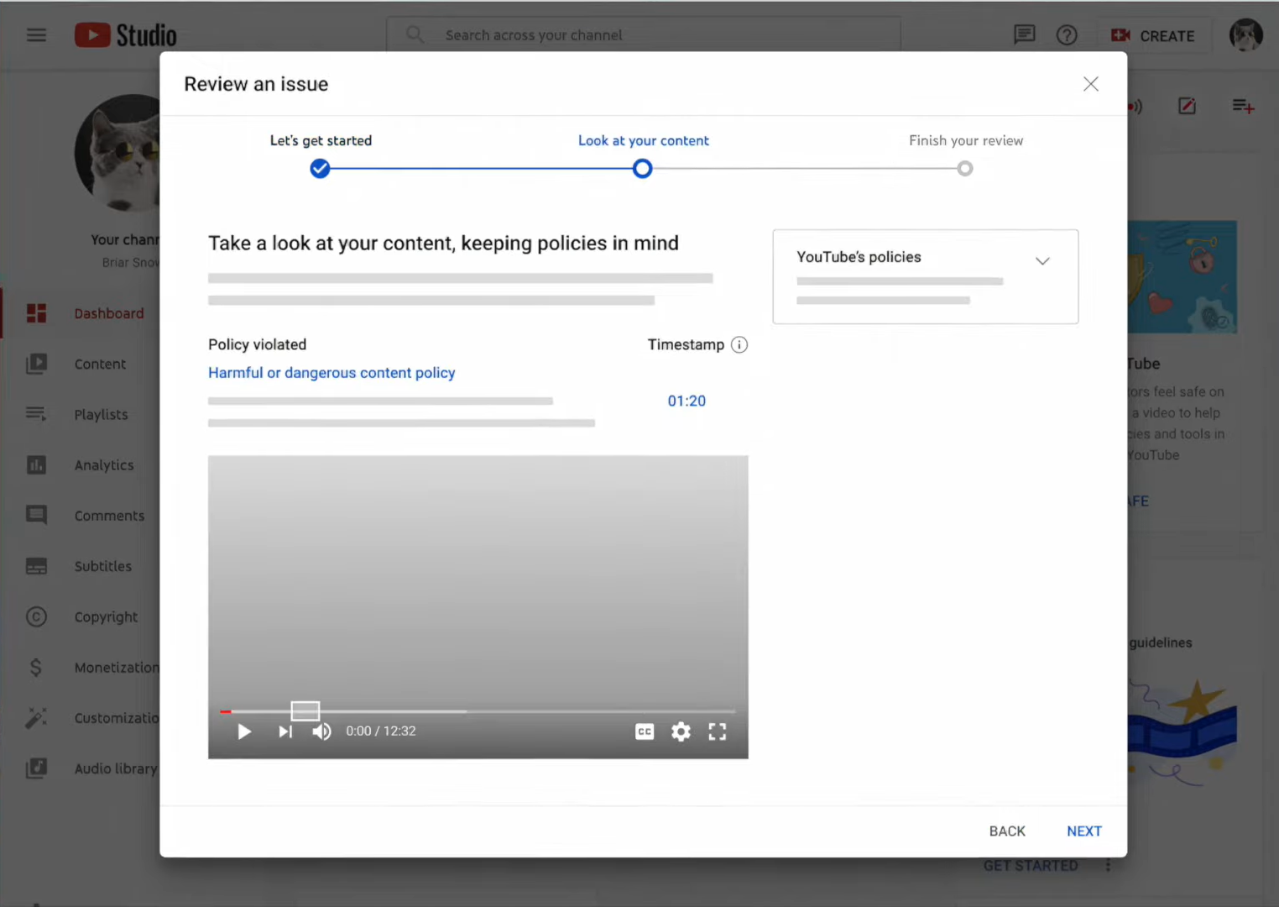Enter fullscreen in the video player
Viewport: 1279px width, 907px height.
tap(717, 731)
